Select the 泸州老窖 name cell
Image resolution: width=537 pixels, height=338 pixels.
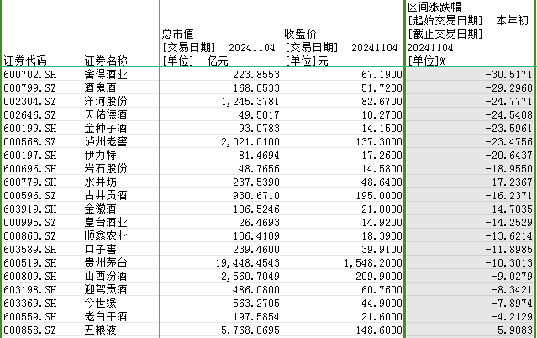coord(120,141)
